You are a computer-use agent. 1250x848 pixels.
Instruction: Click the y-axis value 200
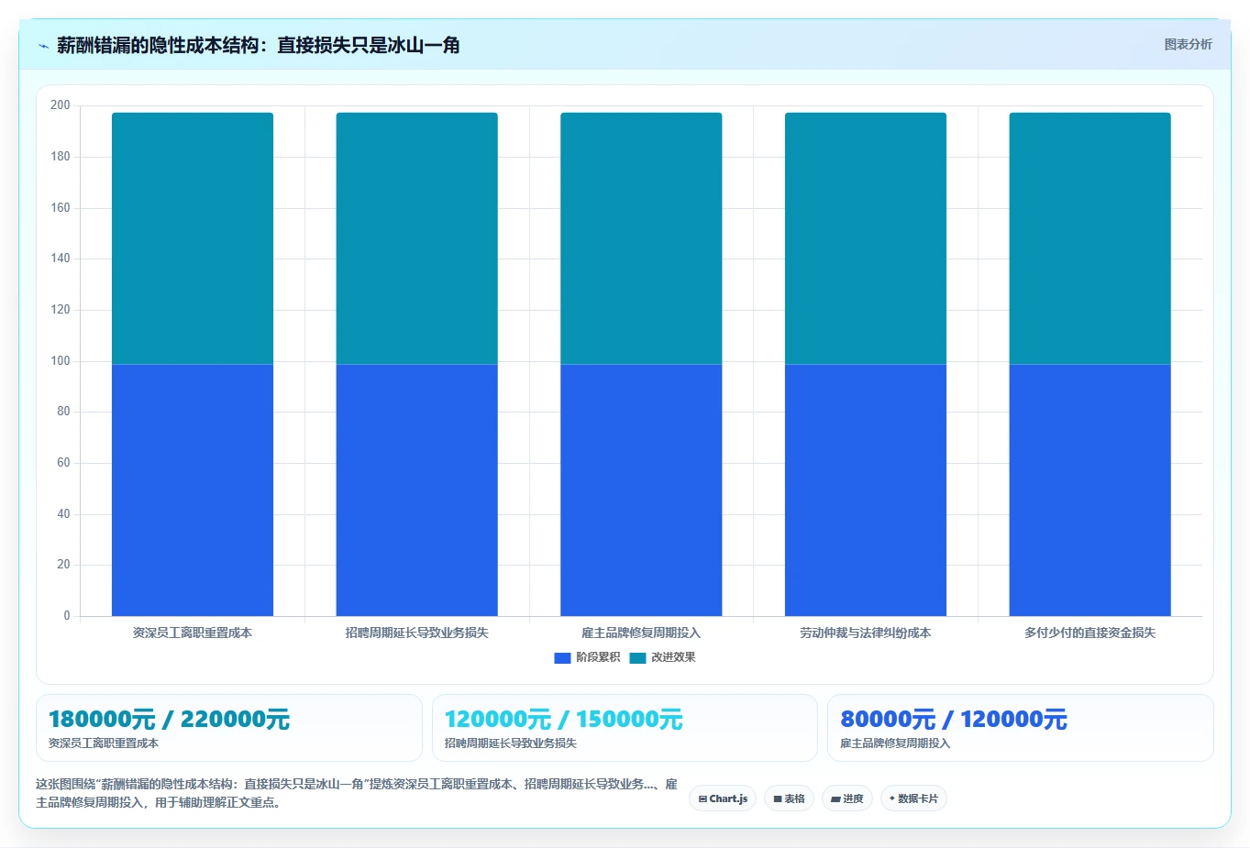point(61,105)
